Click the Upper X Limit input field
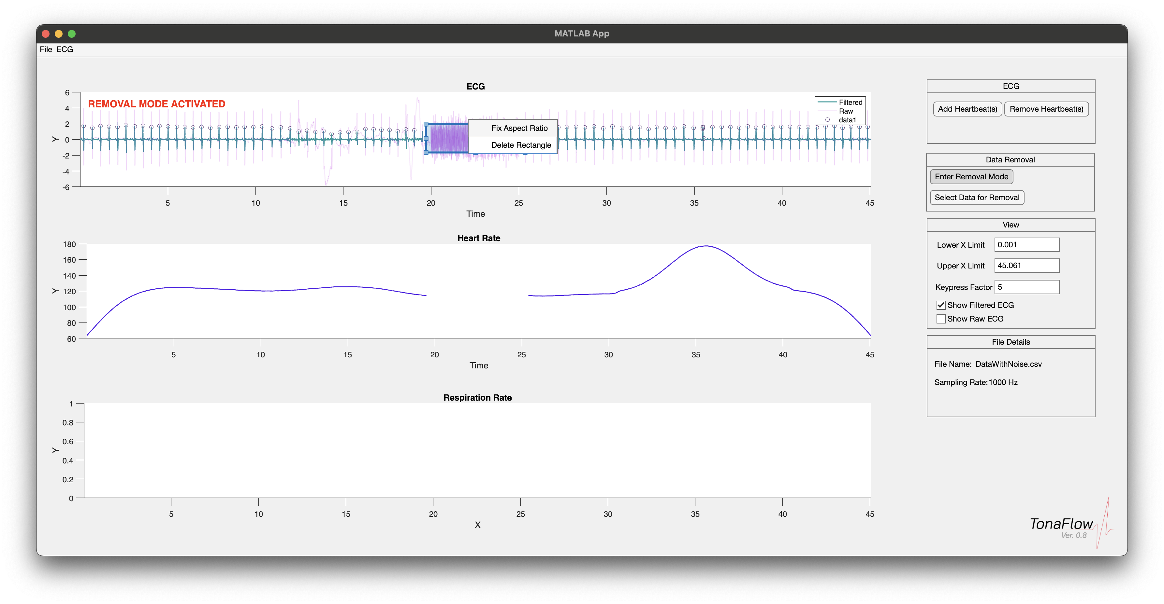 pos(1026,266)
